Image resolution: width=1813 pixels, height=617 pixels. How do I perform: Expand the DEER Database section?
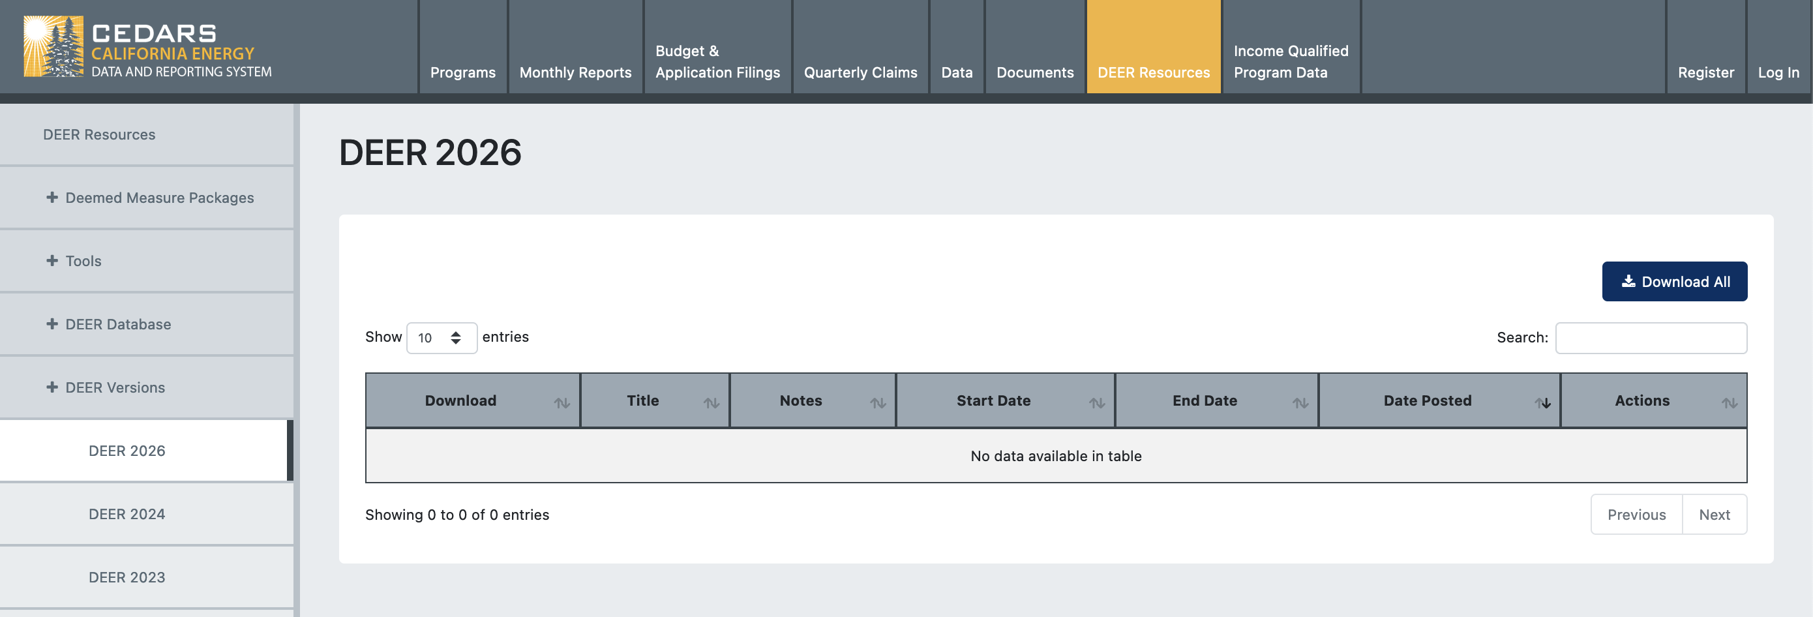point(52,324)
